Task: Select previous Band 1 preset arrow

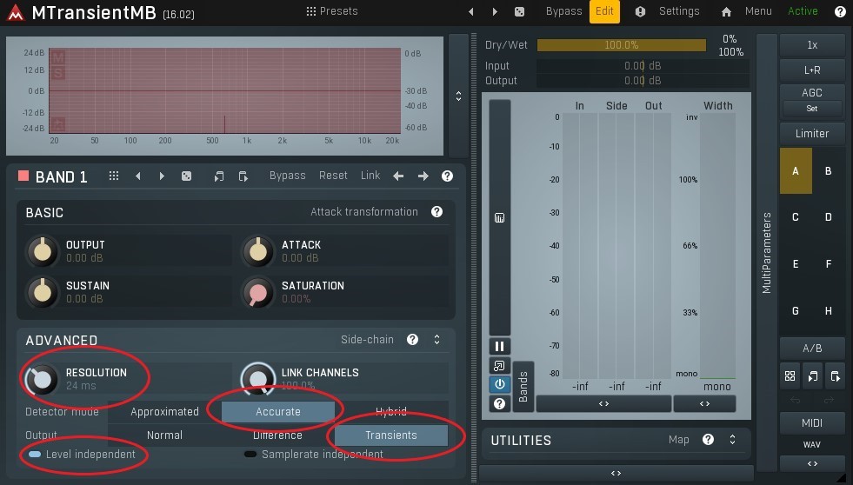Action: pyautogui.click(x=138, y=176)
